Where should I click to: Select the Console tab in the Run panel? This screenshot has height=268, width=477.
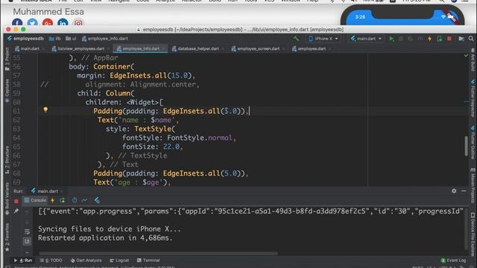(35, 200)
